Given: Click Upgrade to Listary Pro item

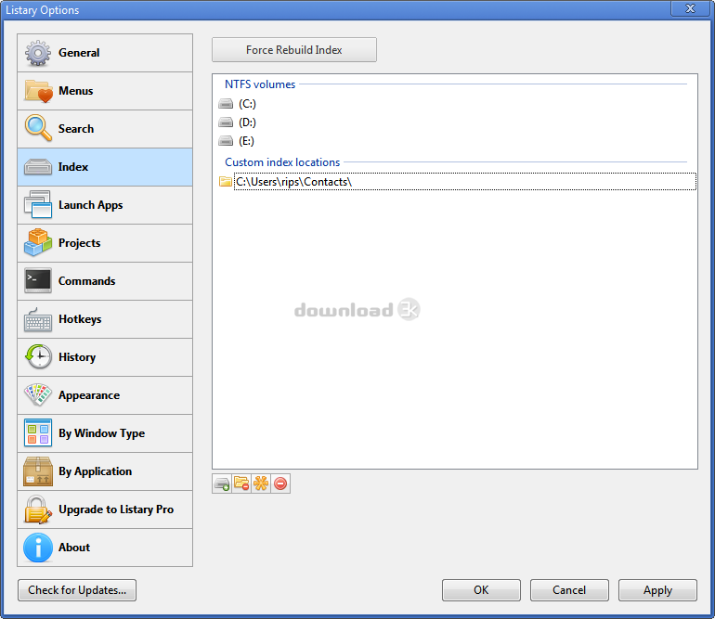Looking at the screenshot, I should 105,509.
